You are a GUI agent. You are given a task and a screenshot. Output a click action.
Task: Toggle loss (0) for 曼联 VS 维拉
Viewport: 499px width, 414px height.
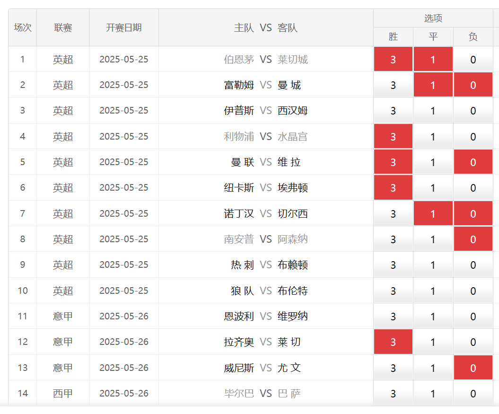473,162
